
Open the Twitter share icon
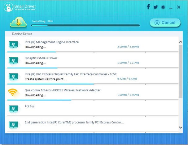click(x=155, y=7)
